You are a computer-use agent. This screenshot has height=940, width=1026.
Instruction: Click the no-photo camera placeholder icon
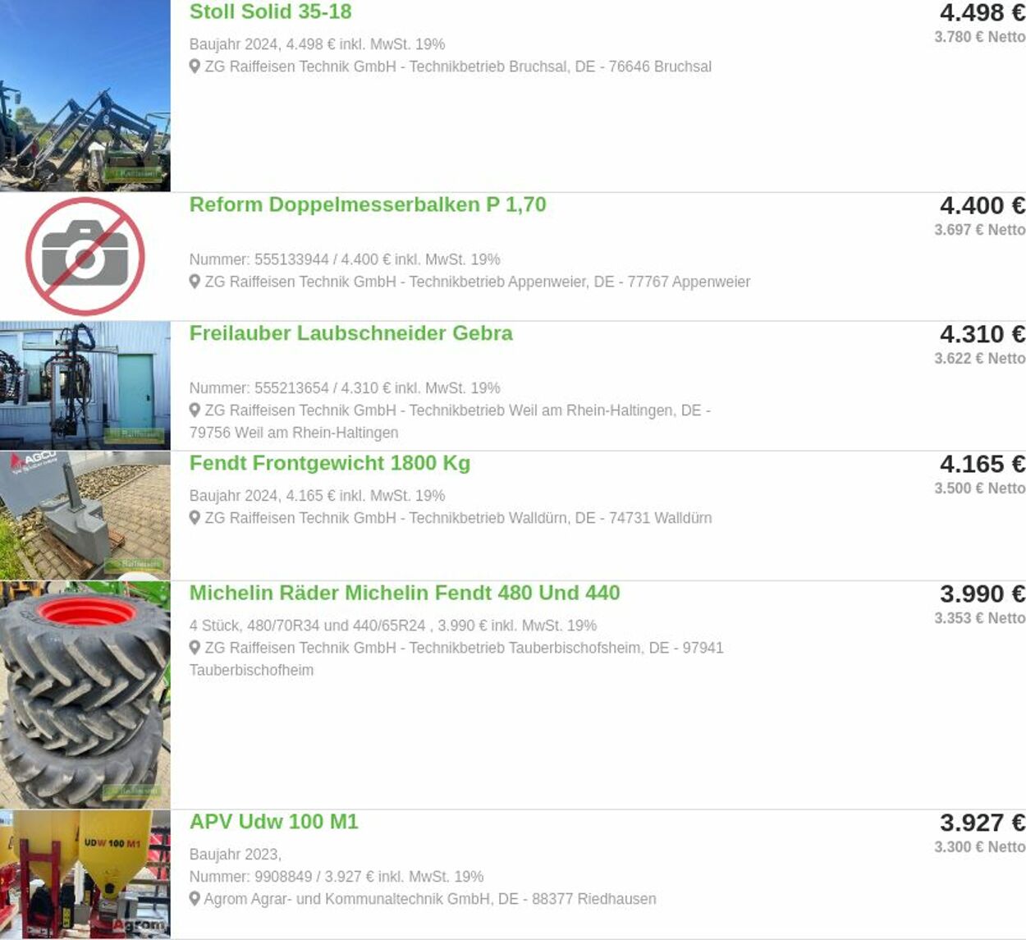click(x=85, y=256)
